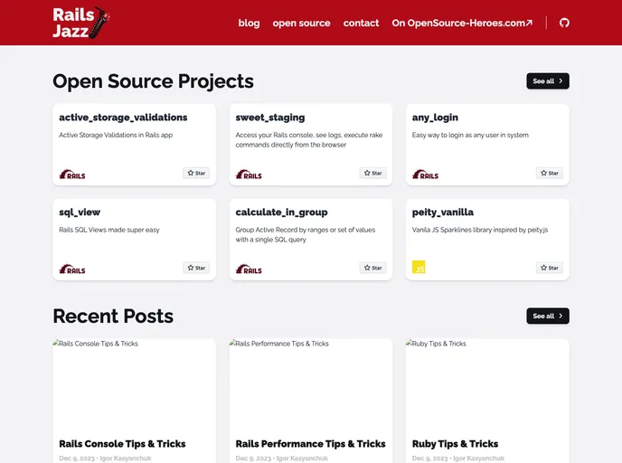The width and height of the screenshot is (622, 463).
Task: Click Rails logo on any_login card
Action: pos(425,175)
